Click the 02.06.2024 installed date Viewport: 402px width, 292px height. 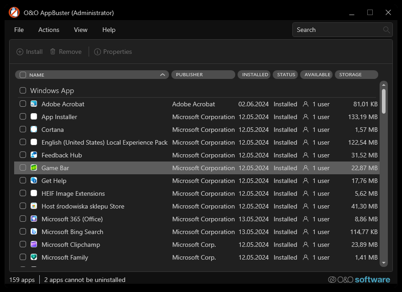[x=253, y=104]
